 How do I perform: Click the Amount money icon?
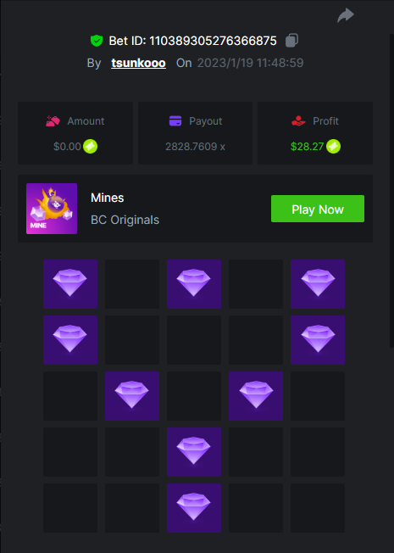[53, 121]
